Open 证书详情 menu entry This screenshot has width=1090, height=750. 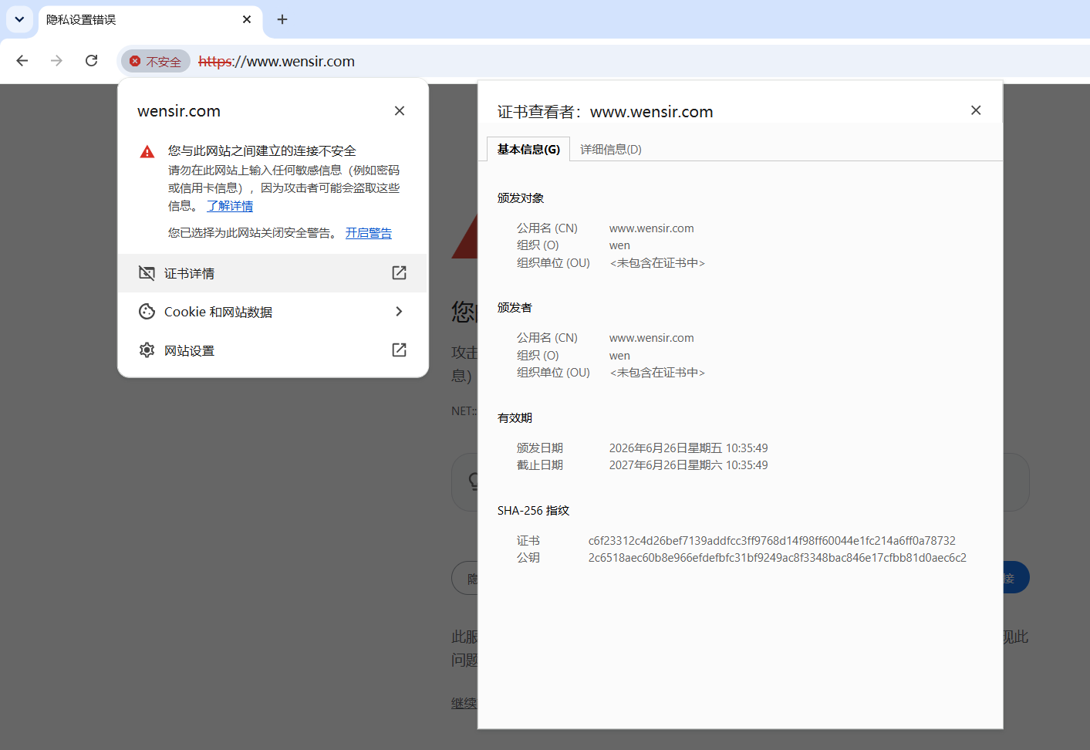tap(272, 273)
